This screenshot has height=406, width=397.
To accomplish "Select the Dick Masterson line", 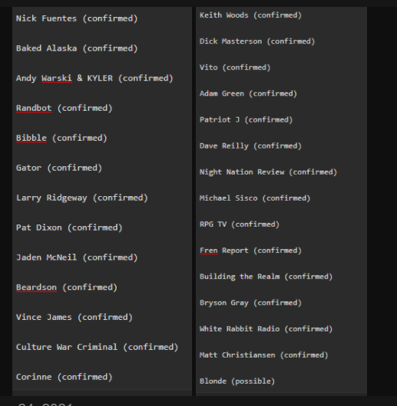I will click(257, 42).
